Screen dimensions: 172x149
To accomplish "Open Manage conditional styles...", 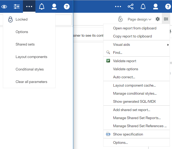I will pos(137,94).
